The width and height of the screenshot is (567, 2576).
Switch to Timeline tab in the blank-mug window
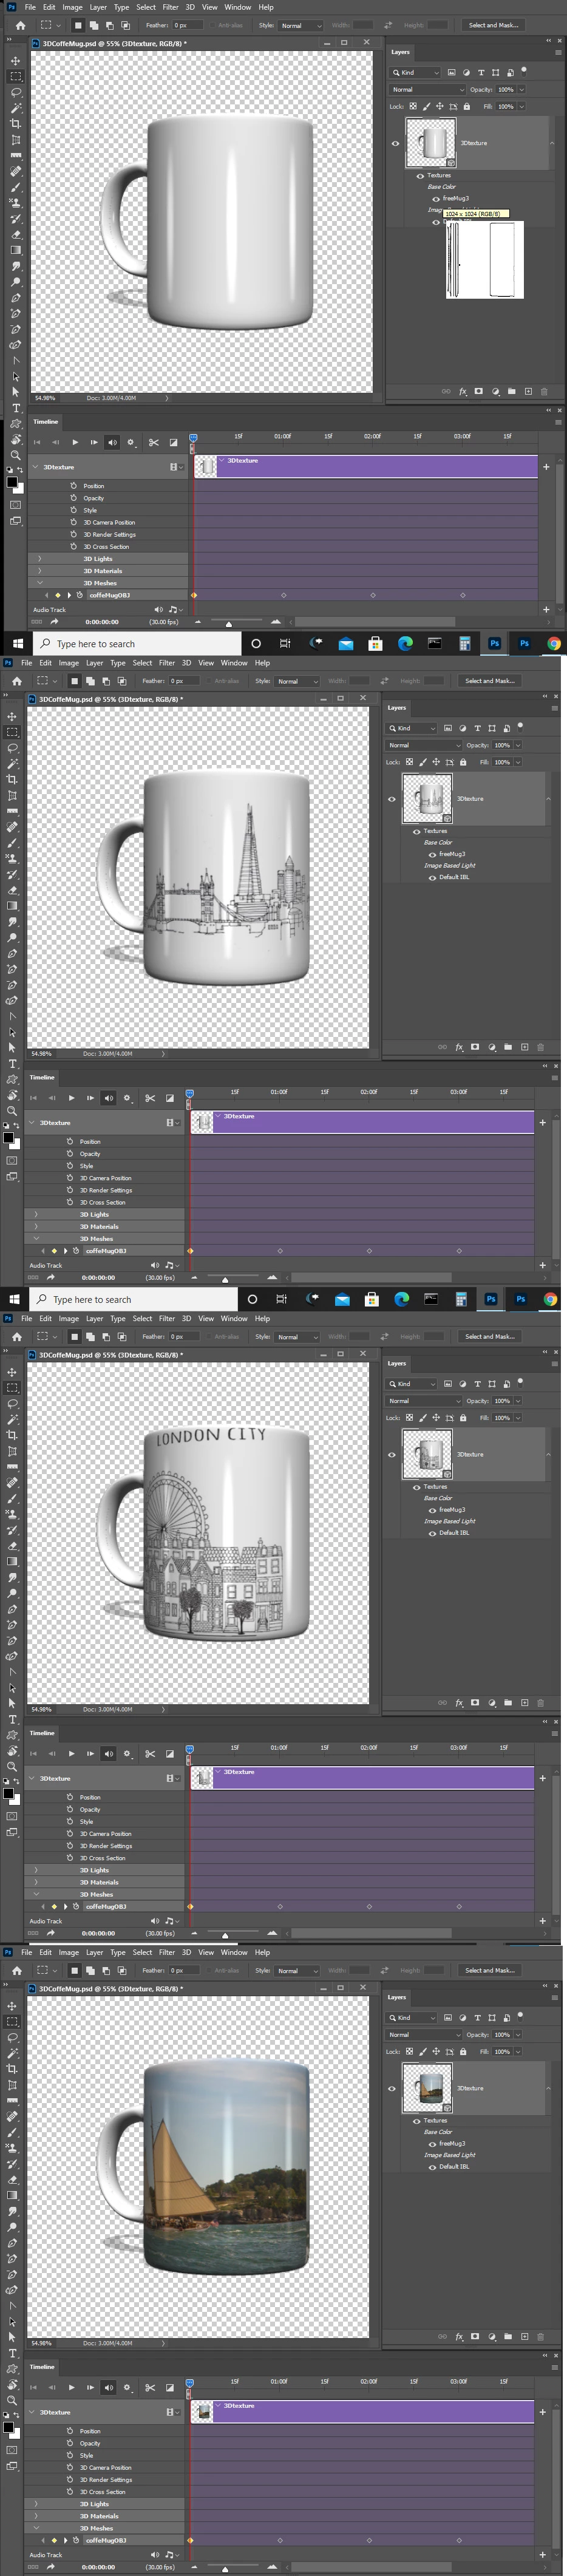point(46,421)
